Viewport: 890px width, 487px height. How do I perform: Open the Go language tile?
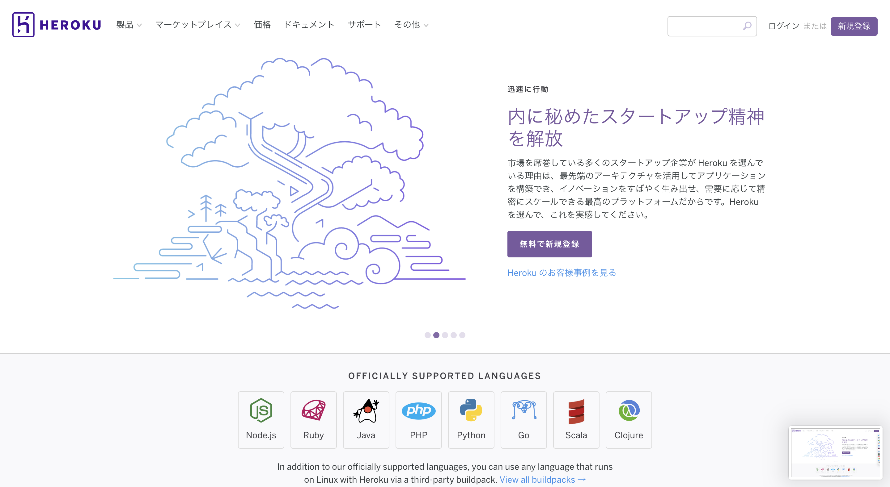523,420
